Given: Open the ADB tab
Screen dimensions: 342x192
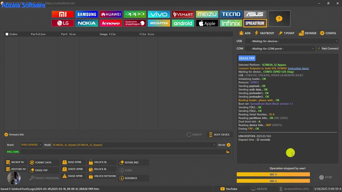Looking at the screenshot, I should [245, 33].
